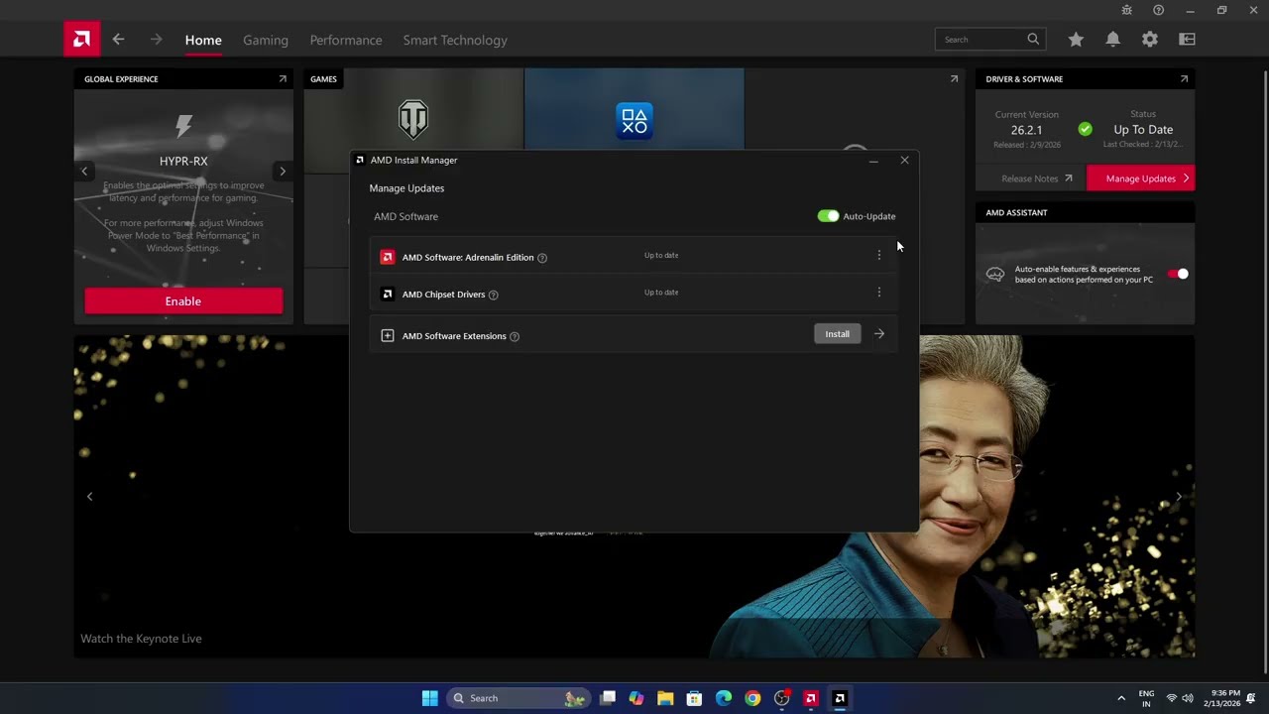
Task: Click the red Manage Updates button
Action: [1141, 178]
